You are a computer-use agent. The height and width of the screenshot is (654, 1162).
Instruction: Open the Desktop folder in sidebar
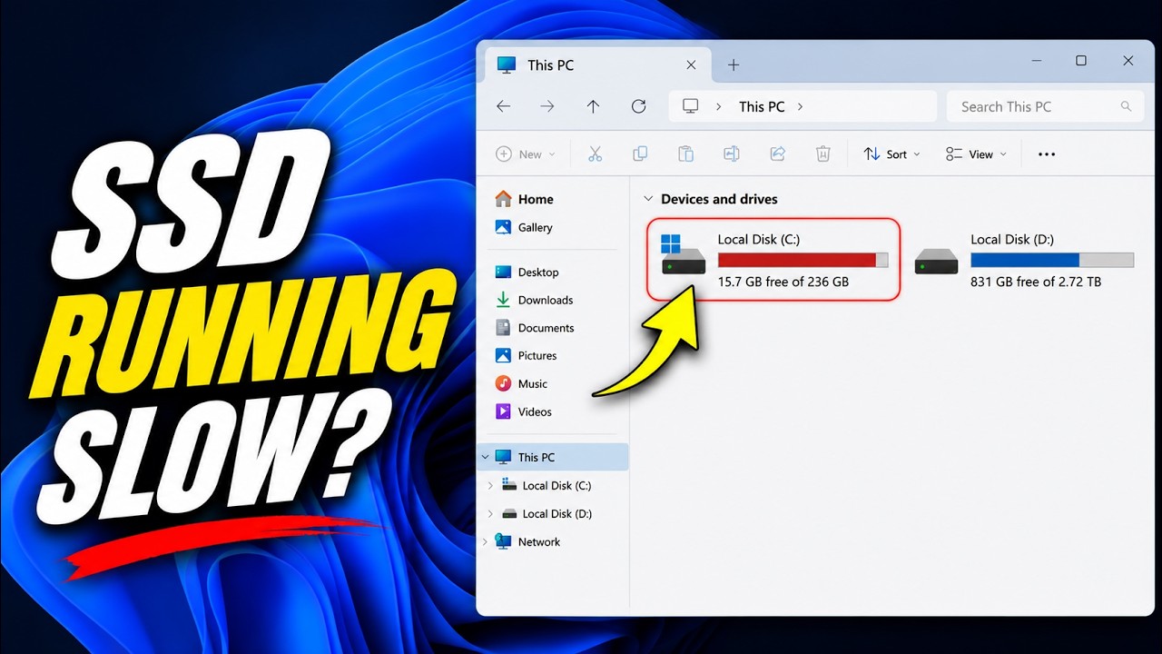pyautogui.click(x=527, y=272)
